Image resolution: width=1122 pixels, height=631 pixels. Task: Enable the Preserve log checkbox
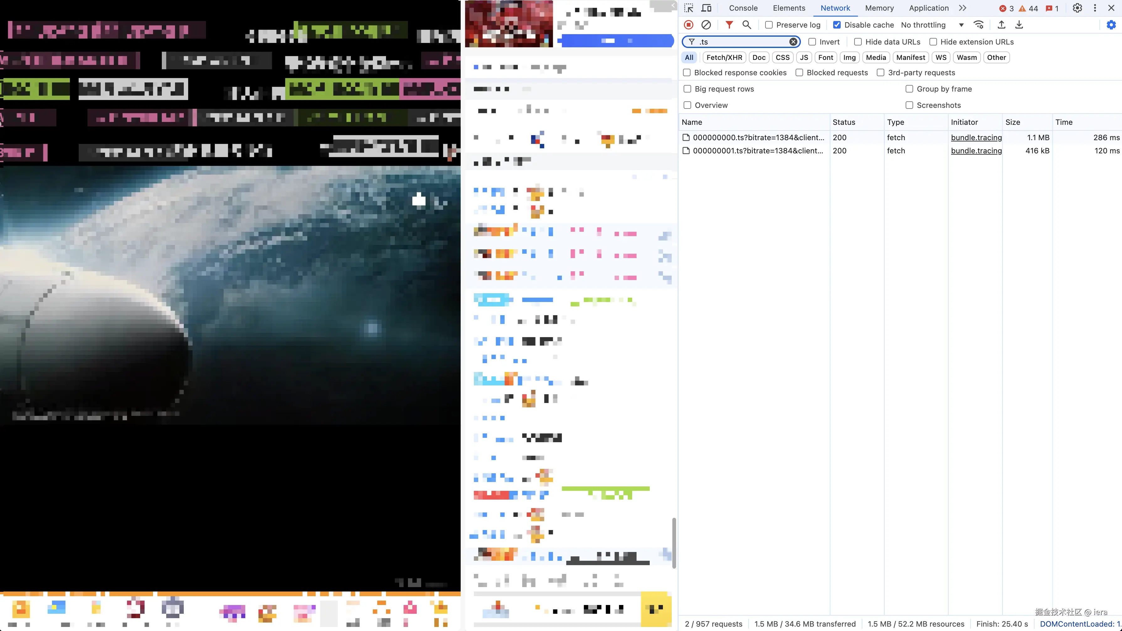click(x=769, y=25)
